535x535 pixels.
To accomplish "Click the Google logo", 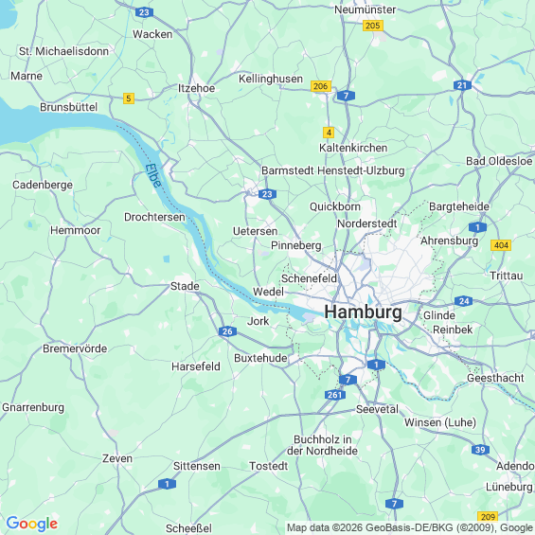I will point(32,524).
